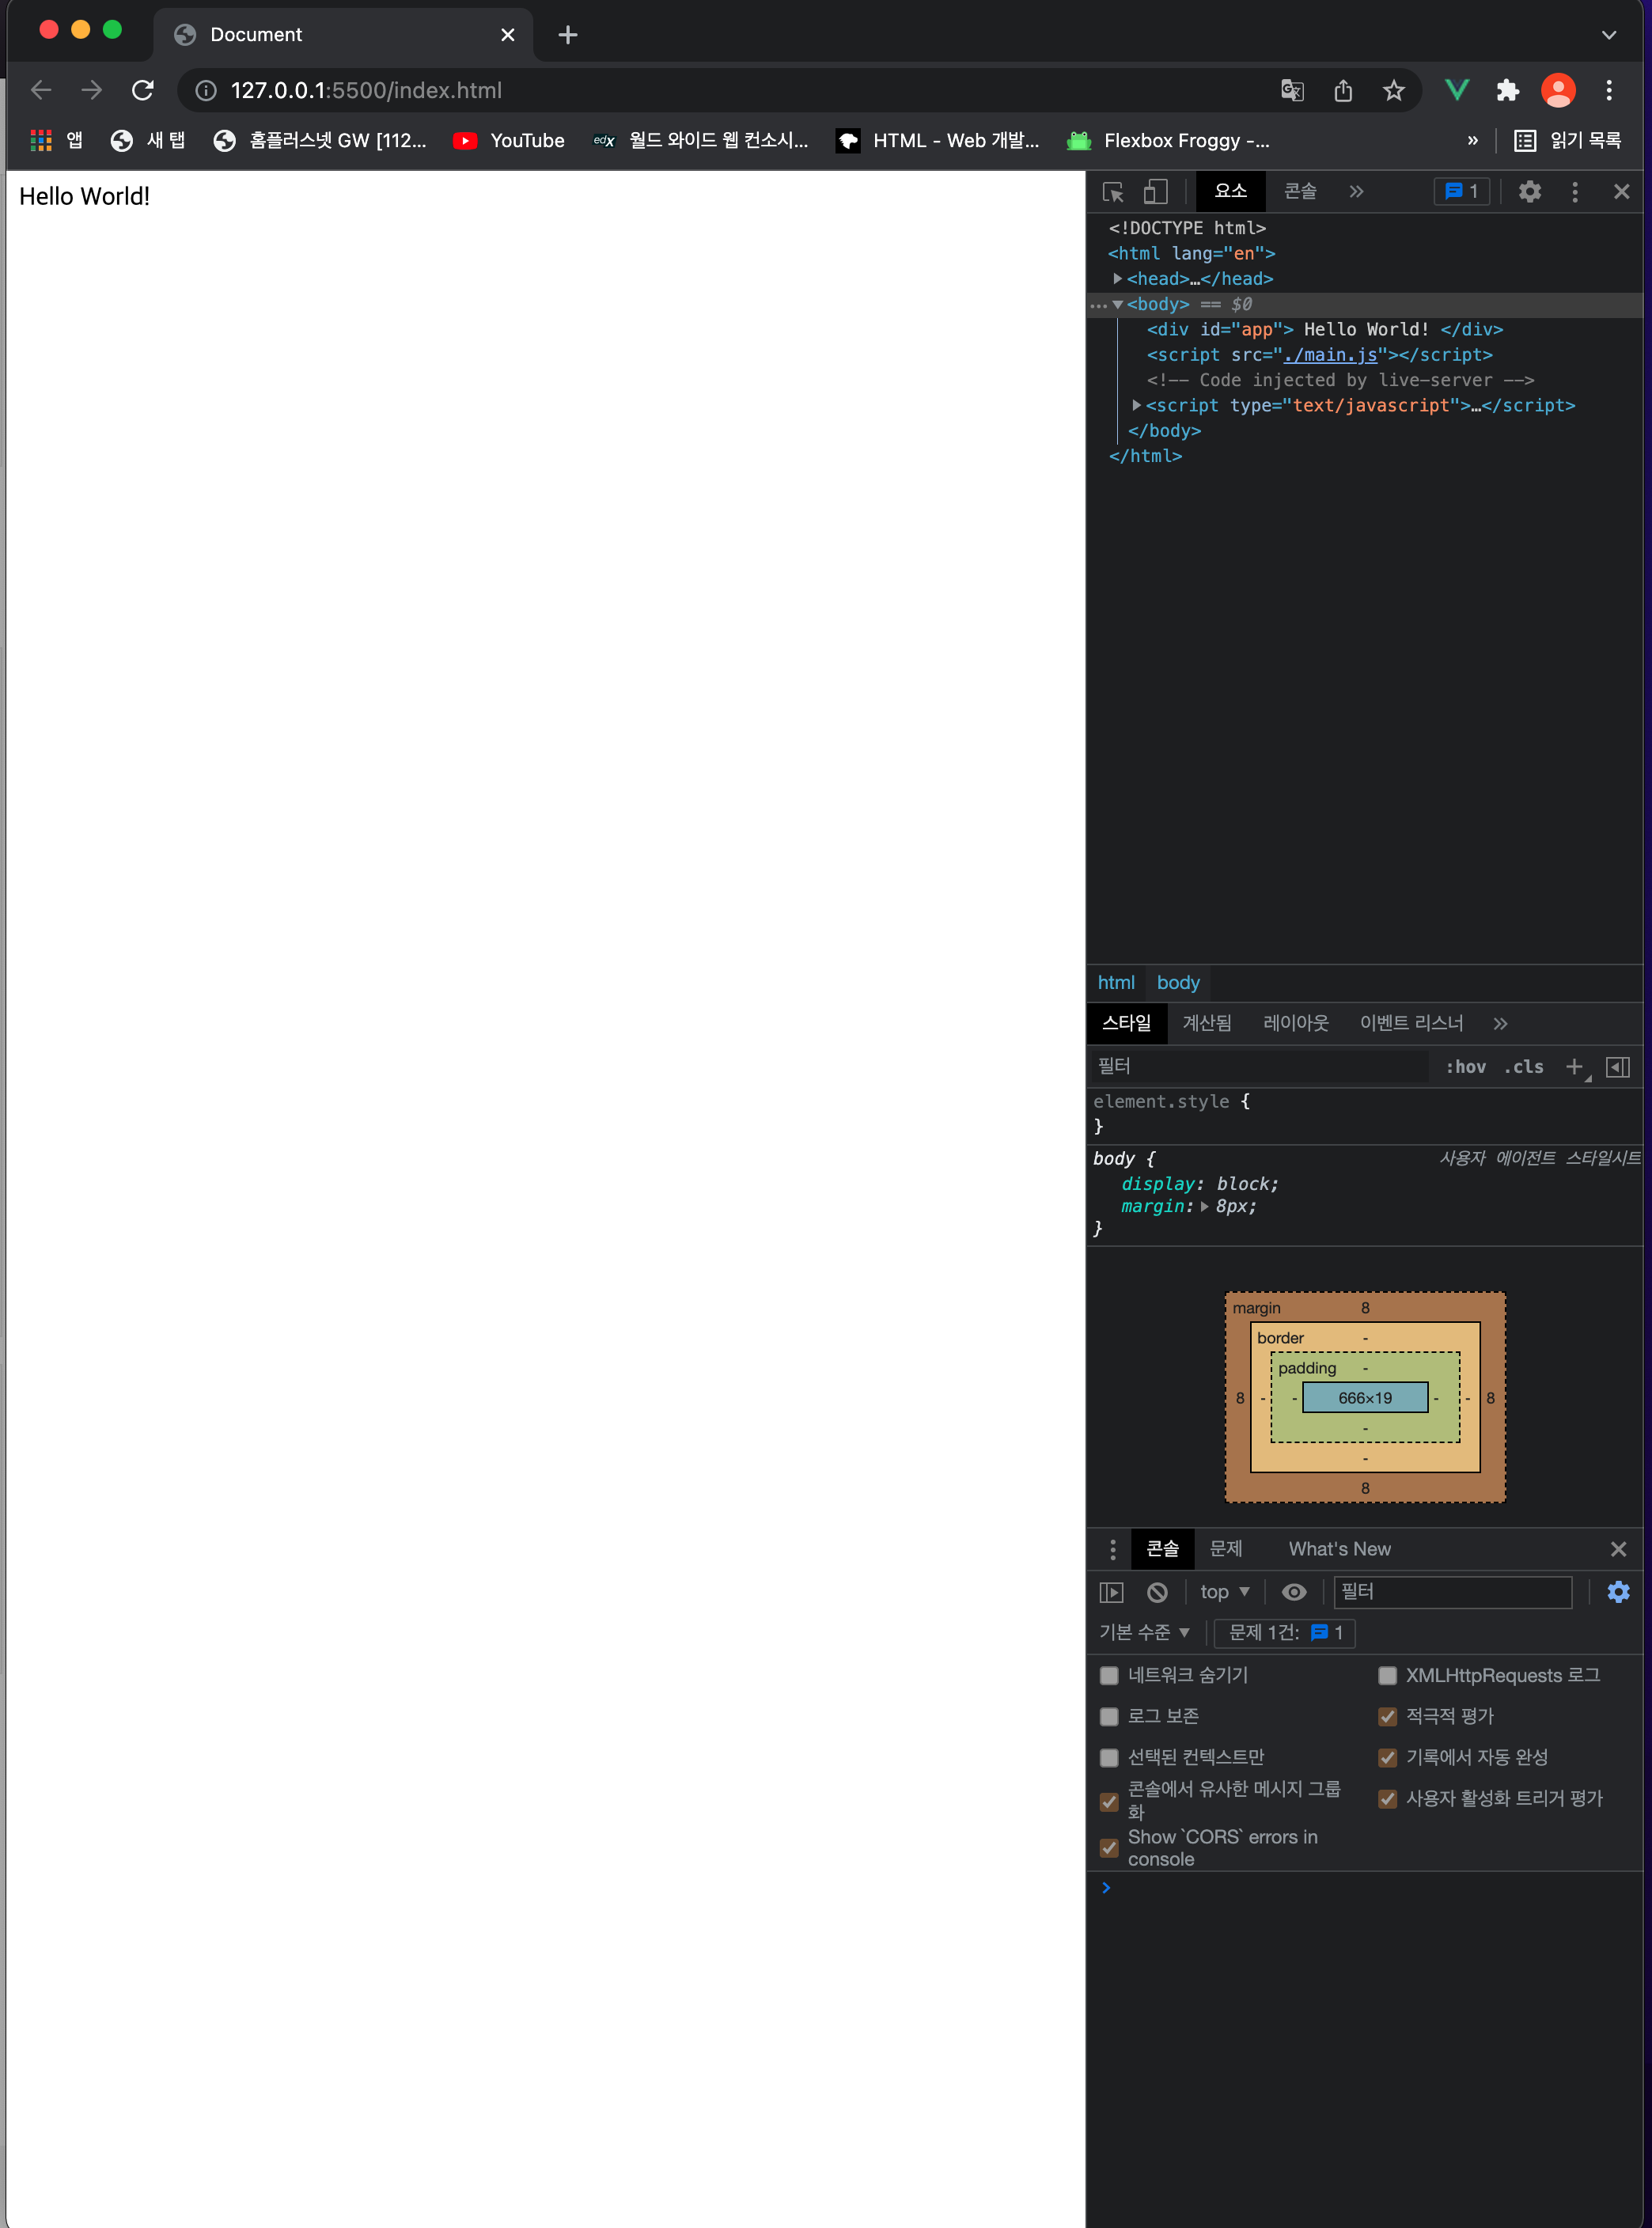Image resolution: width=1652 pixels, height=2228 pixels.
Task: Switch to the 문제 drawer tab
Action: [x=1225, y=1549]
